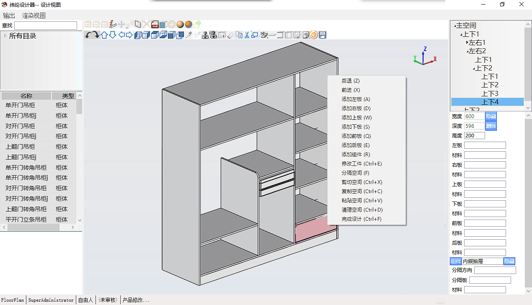This screenshot has width=532, height=305.
Task: Expand the 左右1 tree node
Action: 467,43
